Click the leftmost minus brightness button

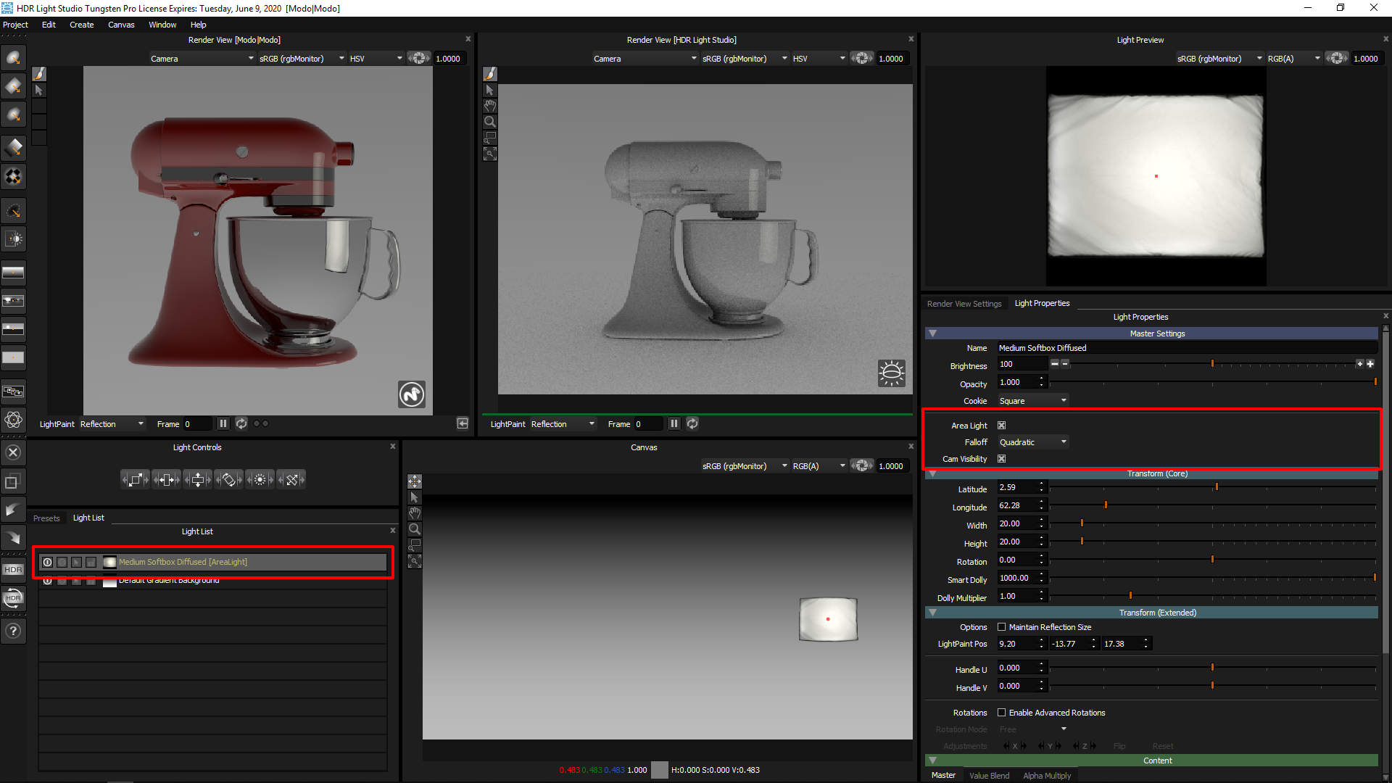pyautogui.click(x=1055, y=364)
